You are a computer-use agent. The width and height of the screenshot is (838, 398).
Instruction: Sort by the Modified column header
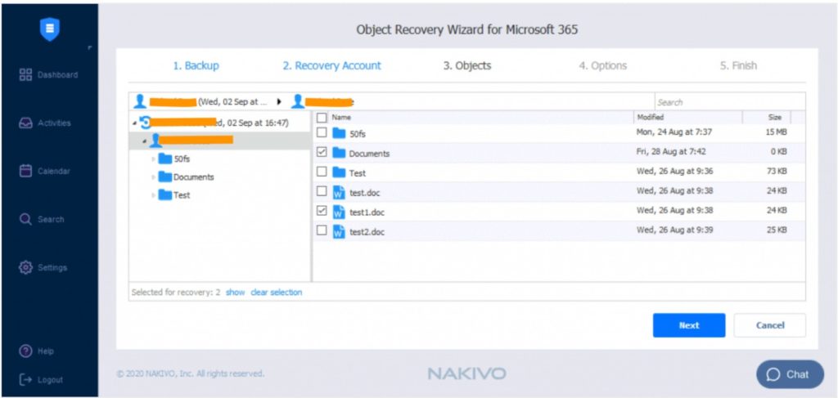[651, 118]
